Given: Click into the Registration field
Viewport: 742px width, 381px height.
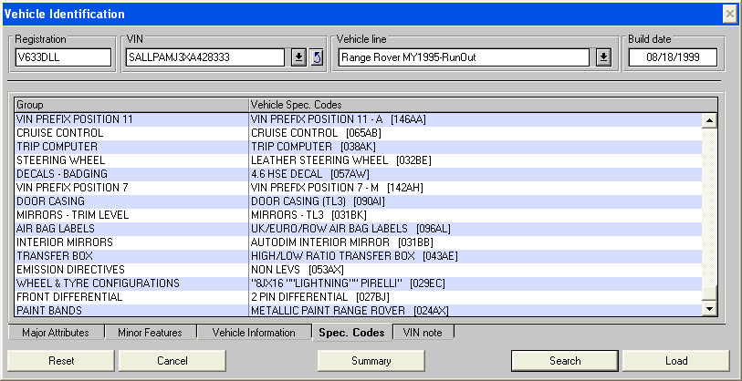Looking at the screenshot, I should coord(63,57).
